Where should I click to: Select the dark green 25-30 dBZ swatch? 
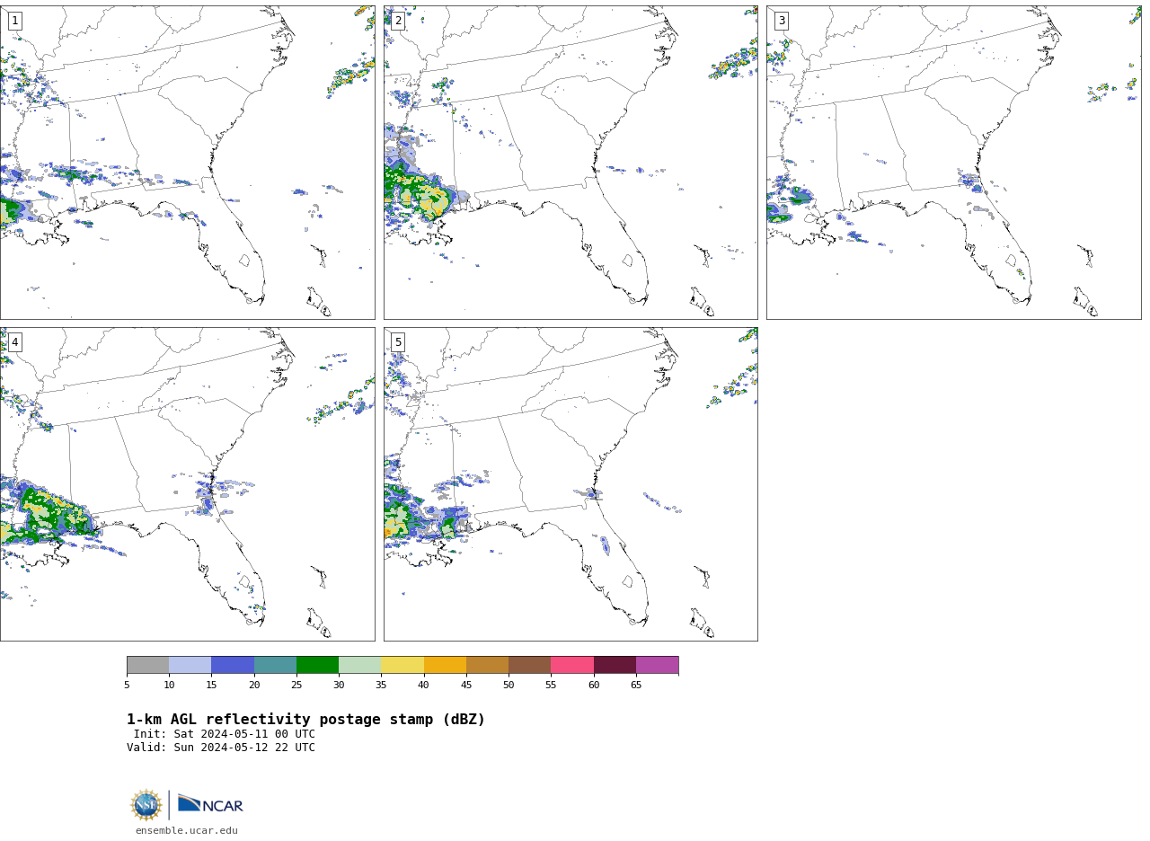(x=317, y=665)
